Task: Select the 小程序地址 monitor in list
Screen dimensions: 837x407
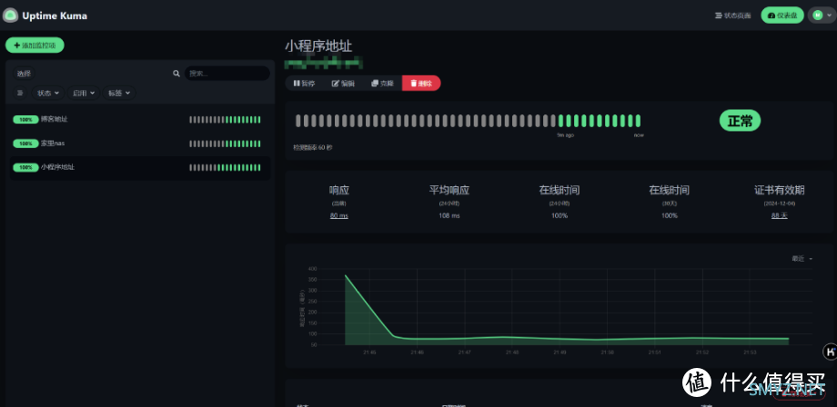Action: point(140,167)
